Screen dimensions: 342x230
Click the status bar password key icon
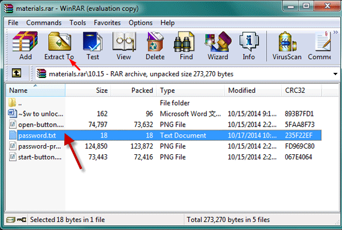22,220
